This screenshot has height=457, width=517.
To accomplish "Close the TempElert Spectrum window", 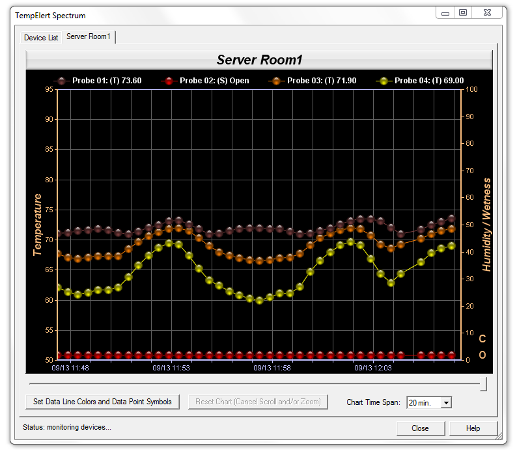I will click(x=487, y=13).
